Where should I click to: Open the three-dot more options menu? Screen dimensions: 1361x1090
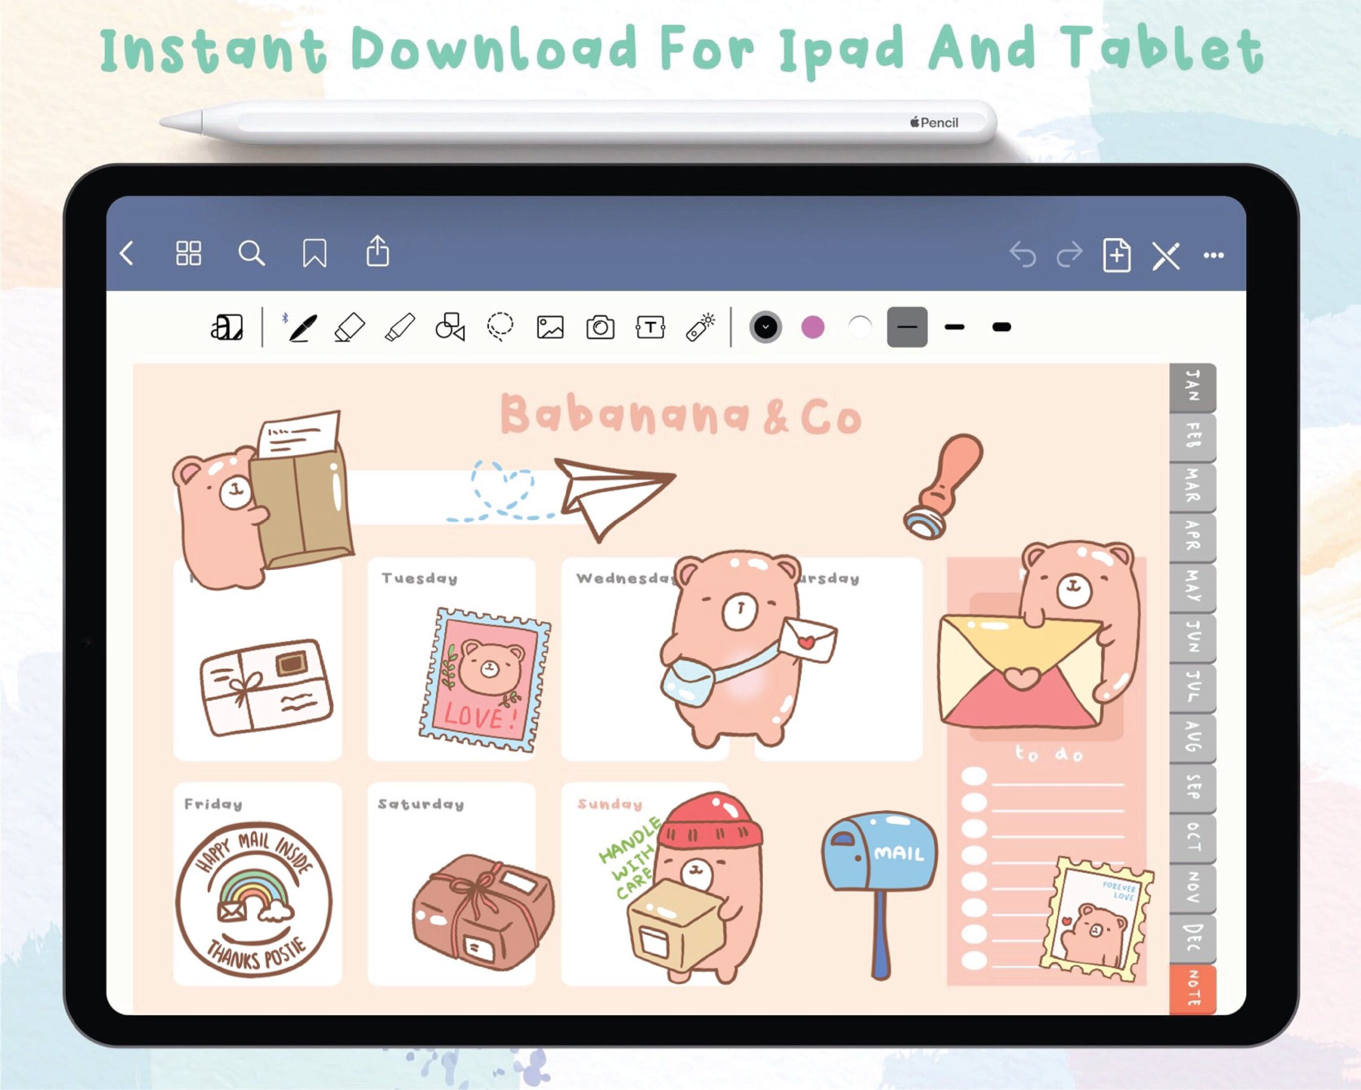click(x=1213, y=256)
